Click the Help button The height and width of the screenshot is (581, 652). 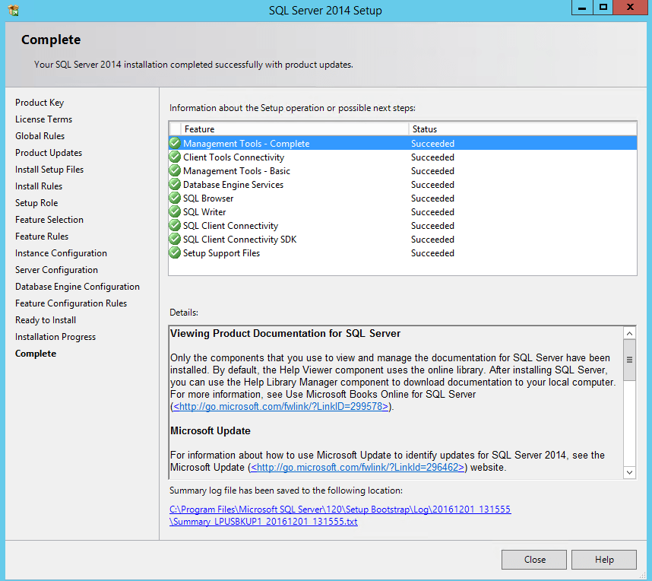pyautogui.click(x=603, y=559)
